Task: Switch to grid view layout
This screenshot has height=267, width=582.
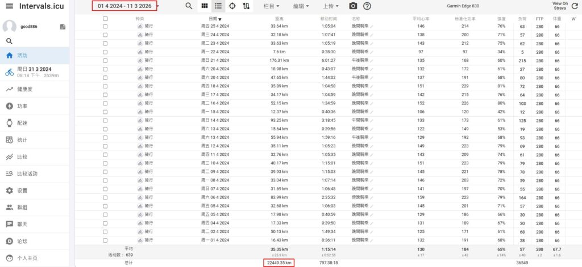Action: tap(205, 6)
